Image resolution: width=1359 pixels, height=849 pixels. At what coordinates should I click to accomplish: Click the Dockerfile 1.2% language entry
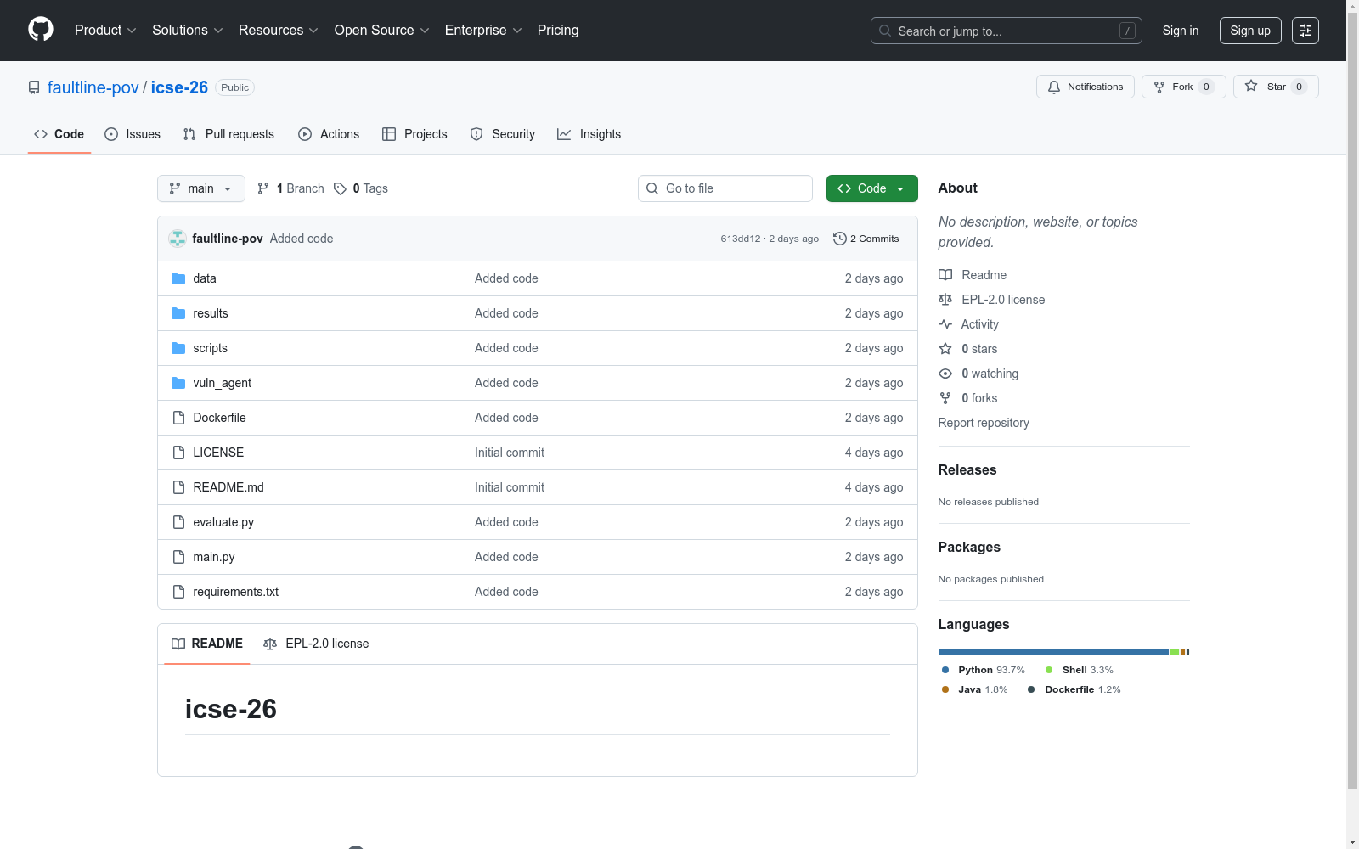click(x=1074, y=689)
